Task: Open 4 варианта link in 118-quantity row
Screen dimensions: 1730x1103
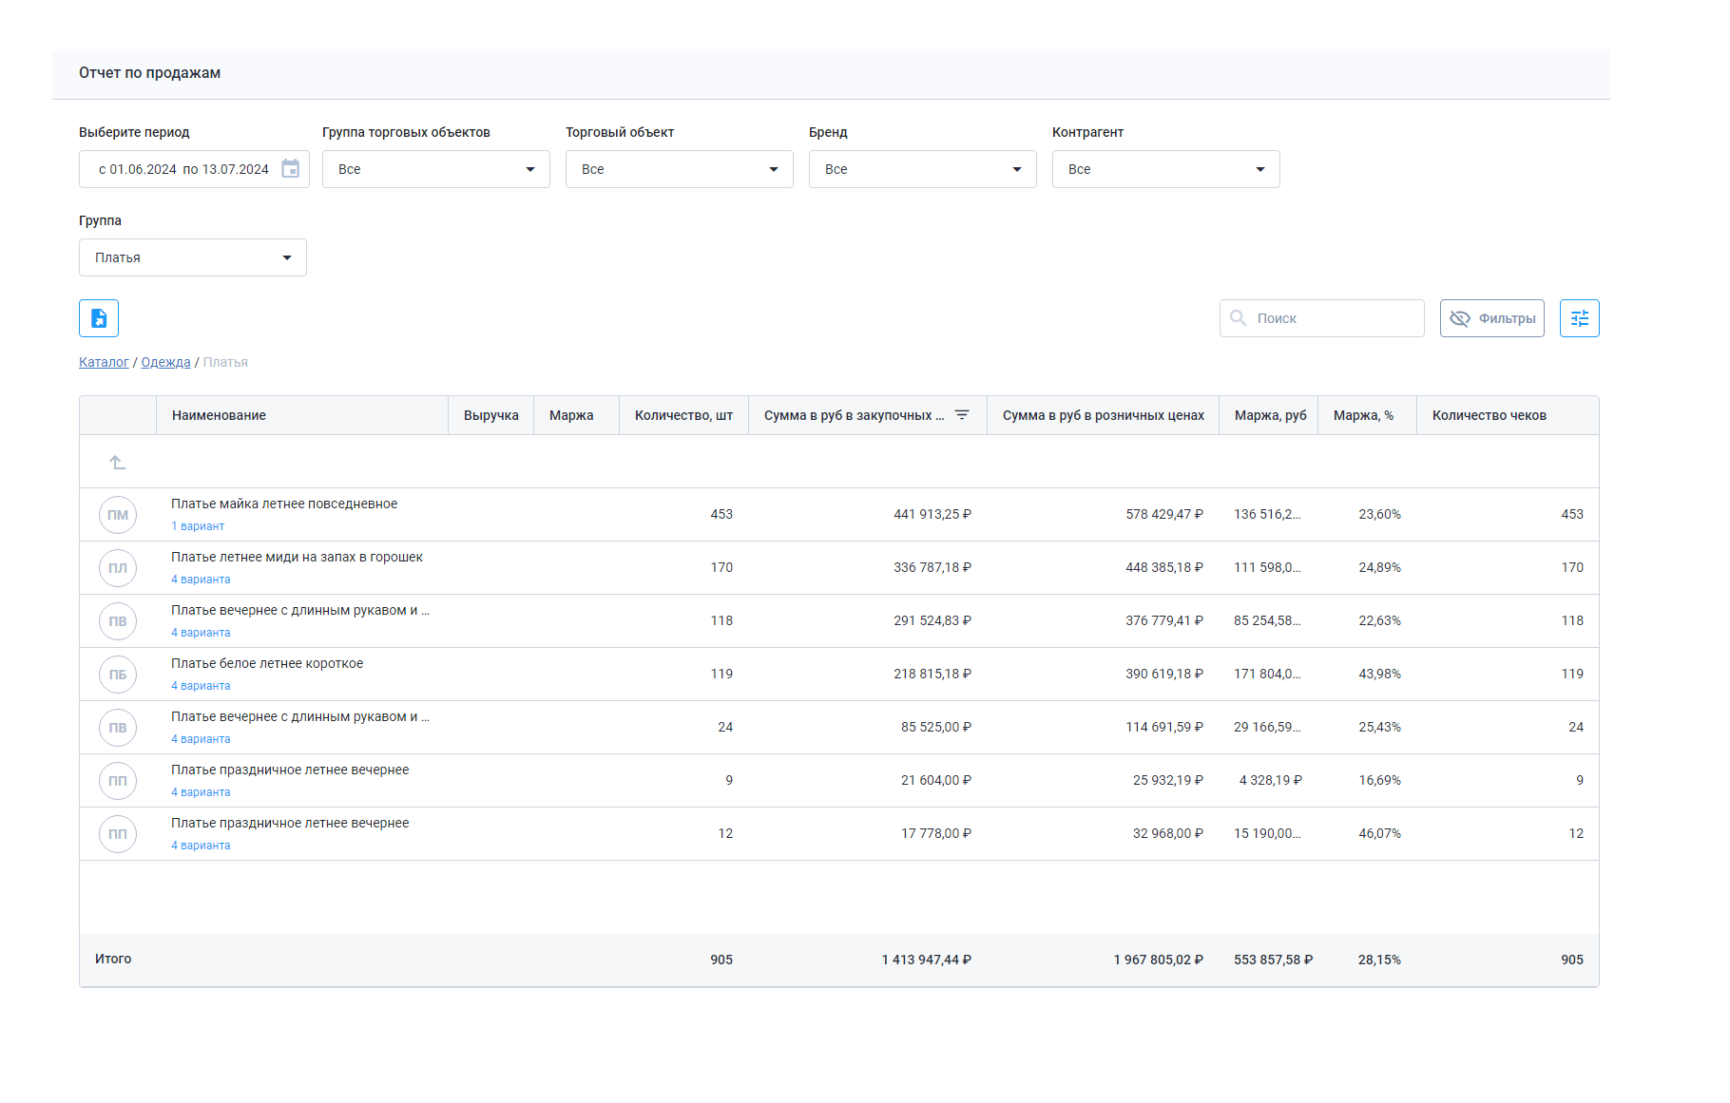Action: [x=201, y=633]
